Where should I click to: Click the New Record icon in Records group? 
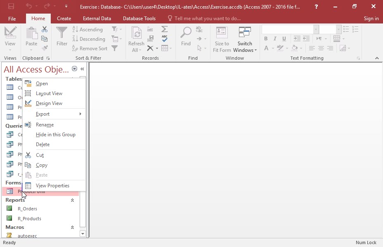[150, 30]
